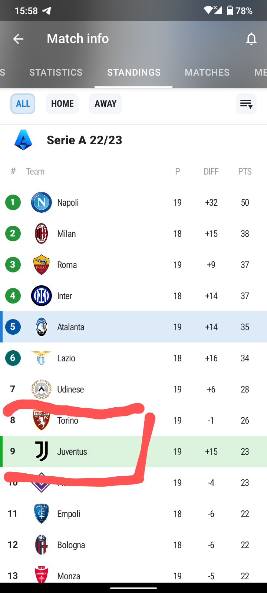Switch to the STATISTICS tab
Viewport: 267px width, 593px height.
coord(56,72)
